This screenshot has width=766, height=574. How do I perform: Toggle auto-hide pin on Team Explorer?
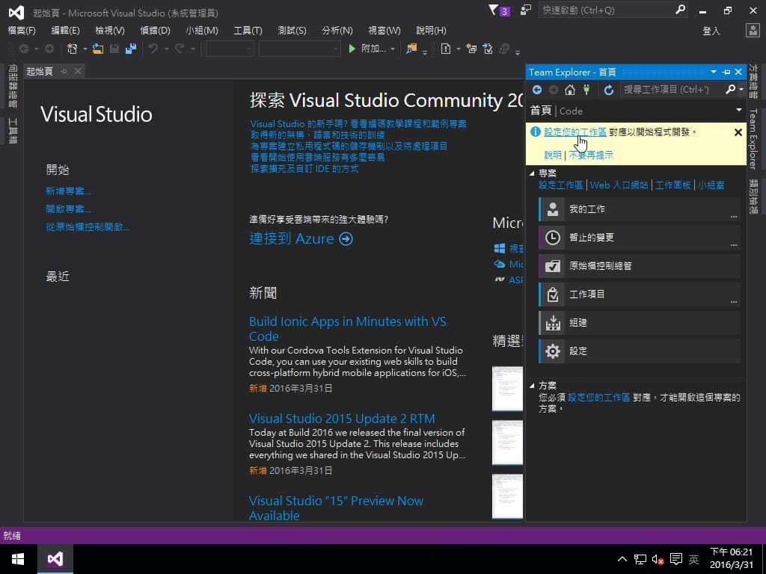coord(726,72)
